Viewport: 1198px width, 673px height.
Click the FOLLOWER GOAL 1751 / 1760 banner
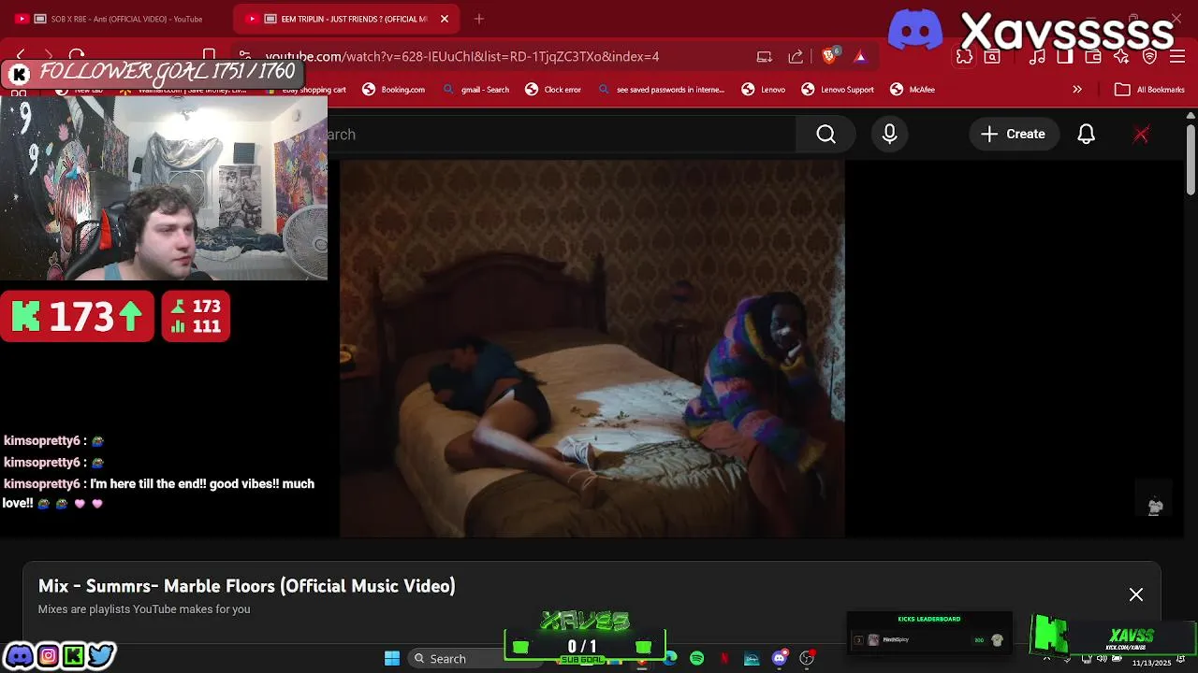click(152, 73)
